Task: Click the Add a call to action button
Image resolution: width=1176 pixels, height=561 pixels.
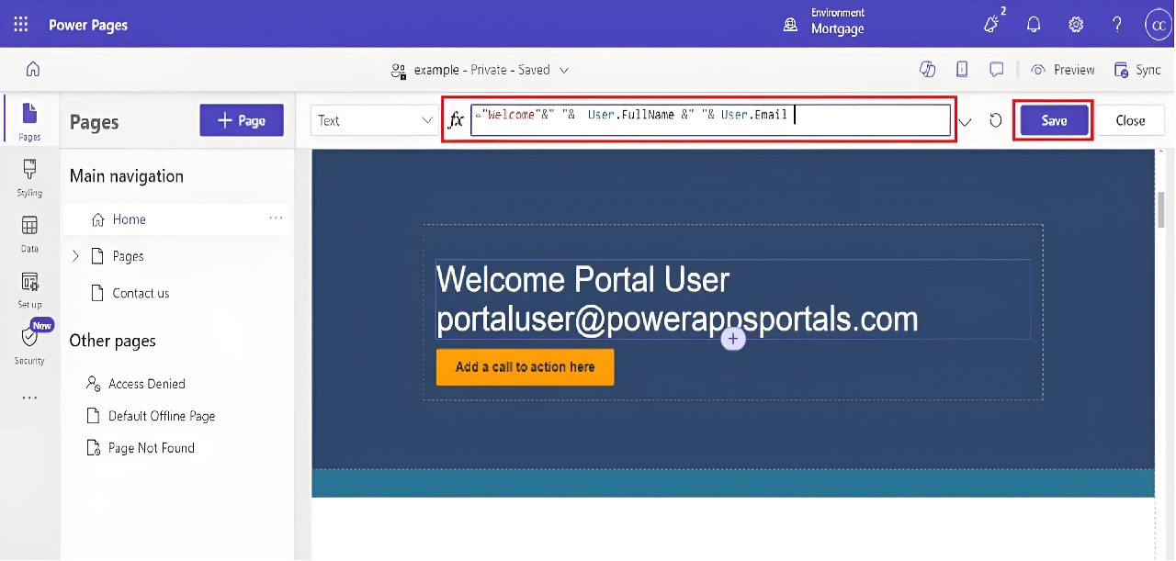Action: [x=525, y=367]
